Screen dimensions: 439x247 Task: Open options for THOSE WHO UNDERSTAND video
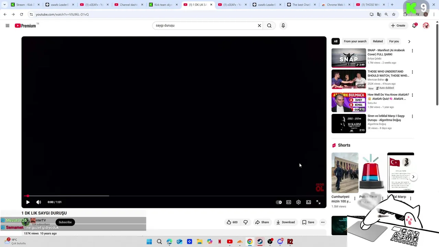(x=412, y=72)
